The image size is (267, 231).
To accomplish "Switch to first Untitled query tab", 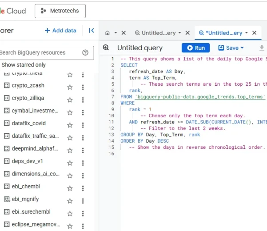I will click(x=155, y=33).
